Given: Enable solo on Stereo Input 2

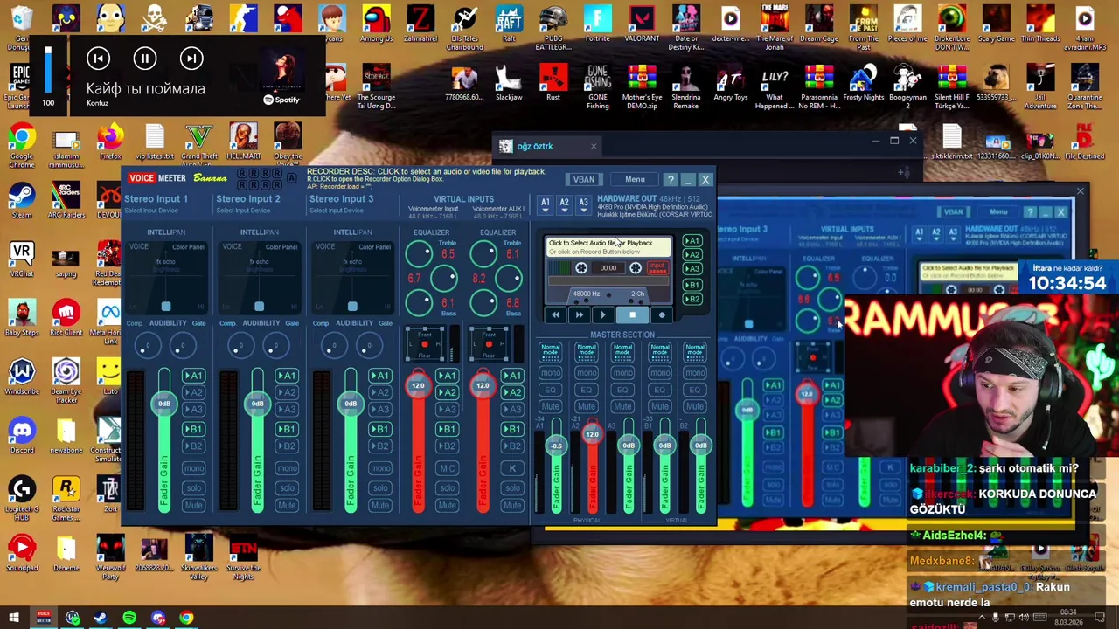Looking at the screenshot, I should click(x=287, y=487).
